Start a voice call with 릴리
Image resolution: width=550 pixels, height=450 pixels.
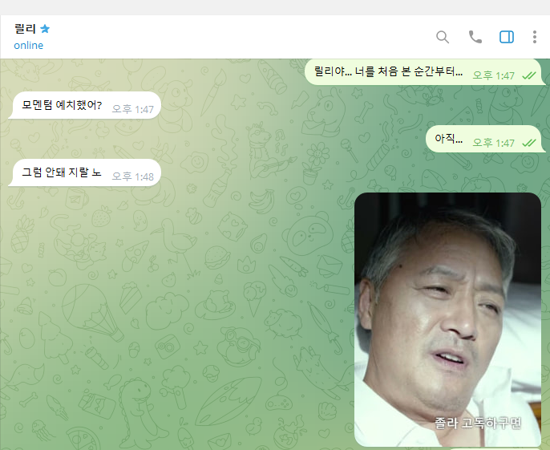(475, 37)
